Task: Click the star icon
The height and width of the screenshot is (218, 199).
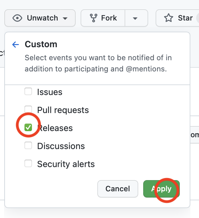Action: point(168,18)
